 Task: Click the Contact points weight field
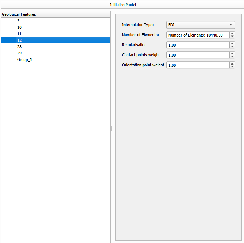coord(198,55)
